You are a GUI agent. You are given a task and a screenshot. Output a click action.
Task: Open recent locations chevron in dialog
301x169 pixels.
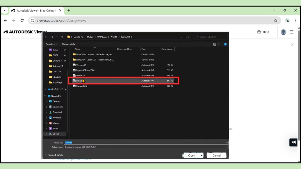coord(57,37)
